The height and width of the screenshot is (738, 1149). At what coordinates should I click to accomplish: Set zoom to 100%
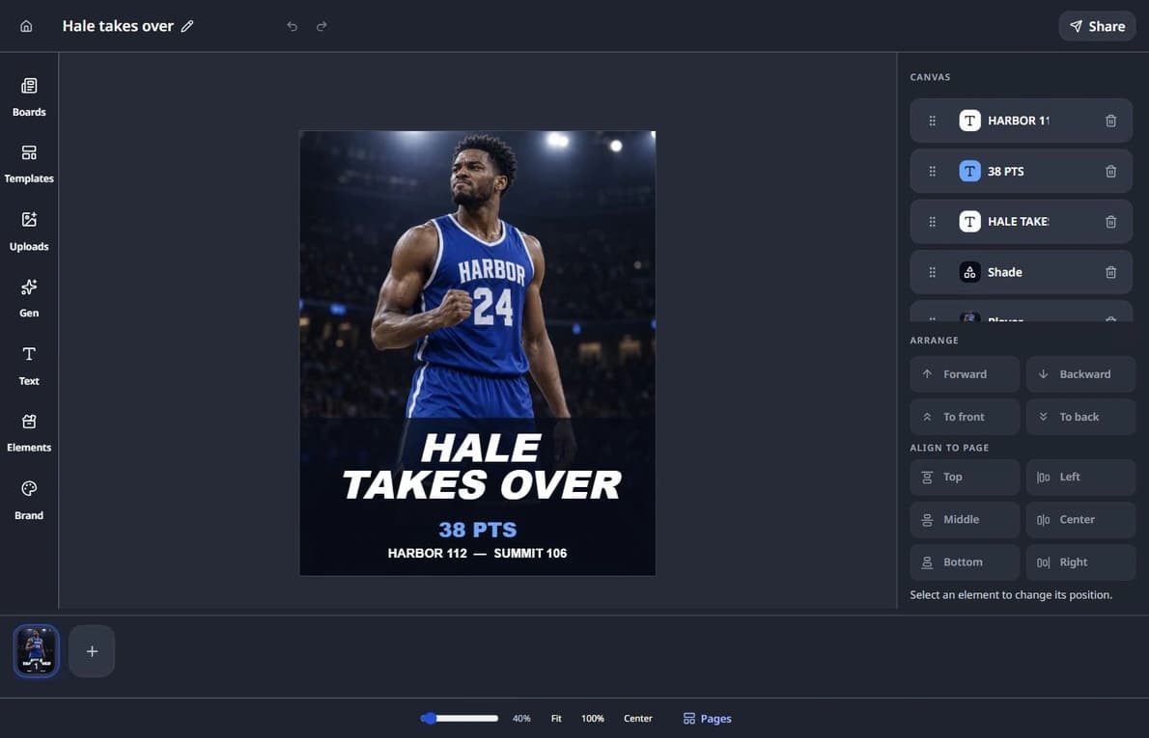pyautogui.click(x=592, y=719)
